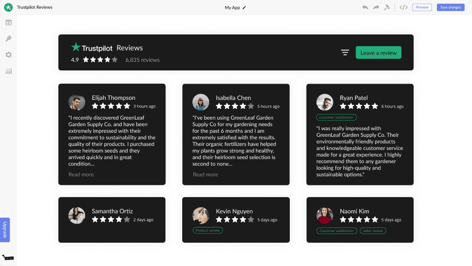Image resolution: width=472 pixels, height=266 pixels.
Task: Click the 3 hours ago timestamp
Action: point(145,106)
